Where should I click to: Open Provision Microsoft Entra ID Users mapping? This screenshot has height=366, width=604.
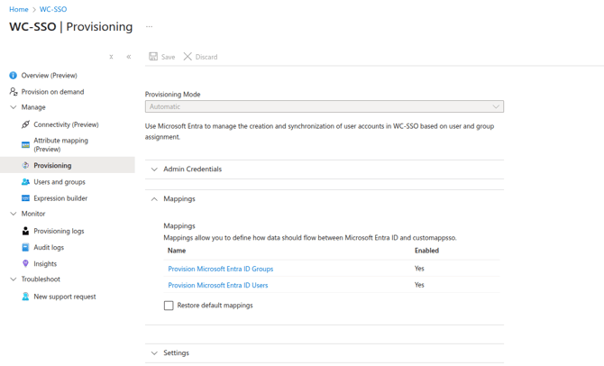[x=217, y=285]
